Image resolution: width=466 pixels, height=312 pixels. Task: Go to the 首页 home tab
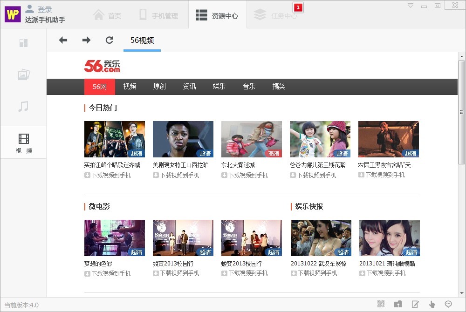(x=107, y=15)
